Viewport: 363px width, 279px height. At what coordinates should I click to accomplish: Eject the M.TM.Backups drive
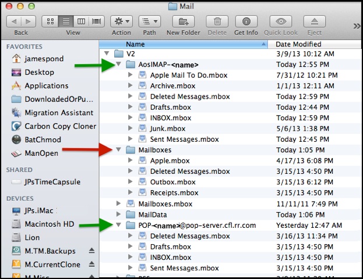[x=91, y=251]
